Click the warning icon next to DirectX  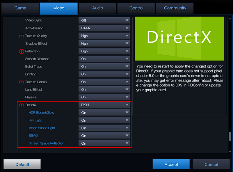pos(21,105)
